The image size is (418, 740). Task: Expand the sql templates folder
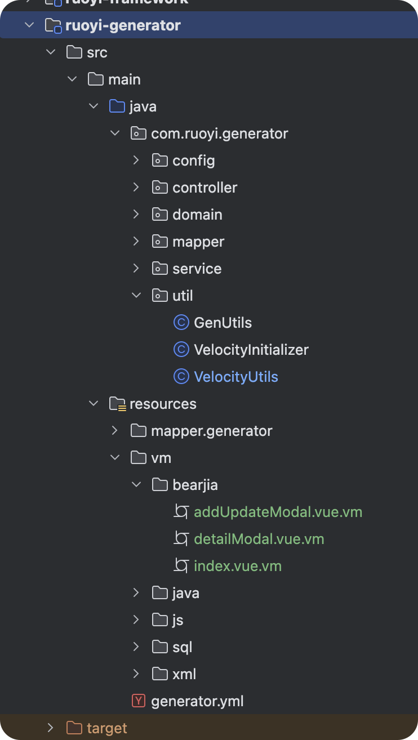point(136,647)
